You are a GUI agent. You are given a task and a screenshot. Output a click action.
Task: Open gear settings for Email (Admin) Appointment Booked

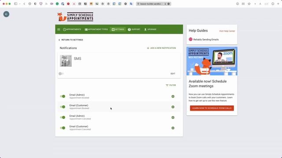173,97
